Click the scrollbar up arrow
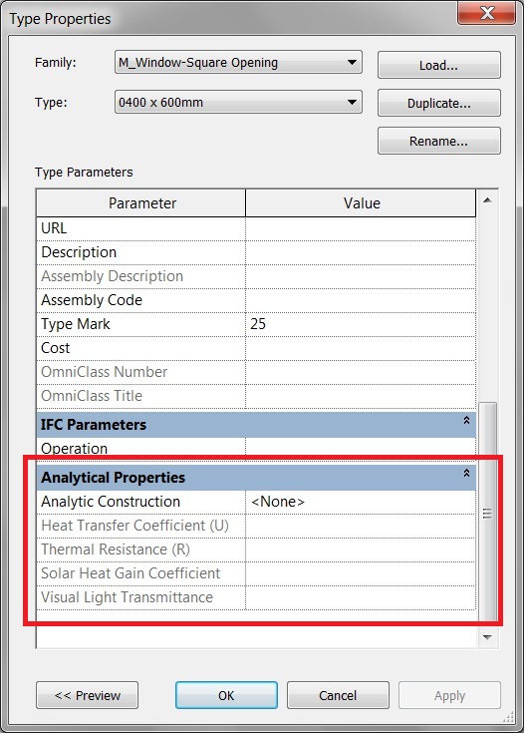Image resolution: width=528 pixels, height=733 pixels. (x=487, y=200)
